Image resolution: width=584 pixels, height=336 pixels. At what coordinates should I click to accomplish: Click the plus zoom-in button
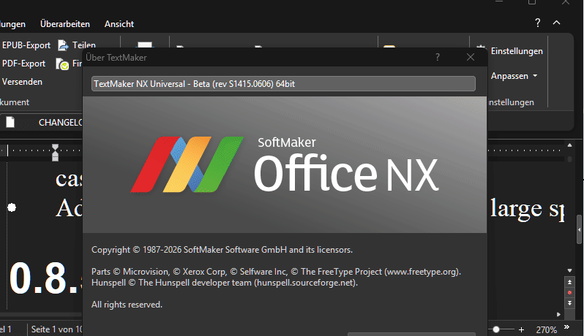(x=521, y=329)
